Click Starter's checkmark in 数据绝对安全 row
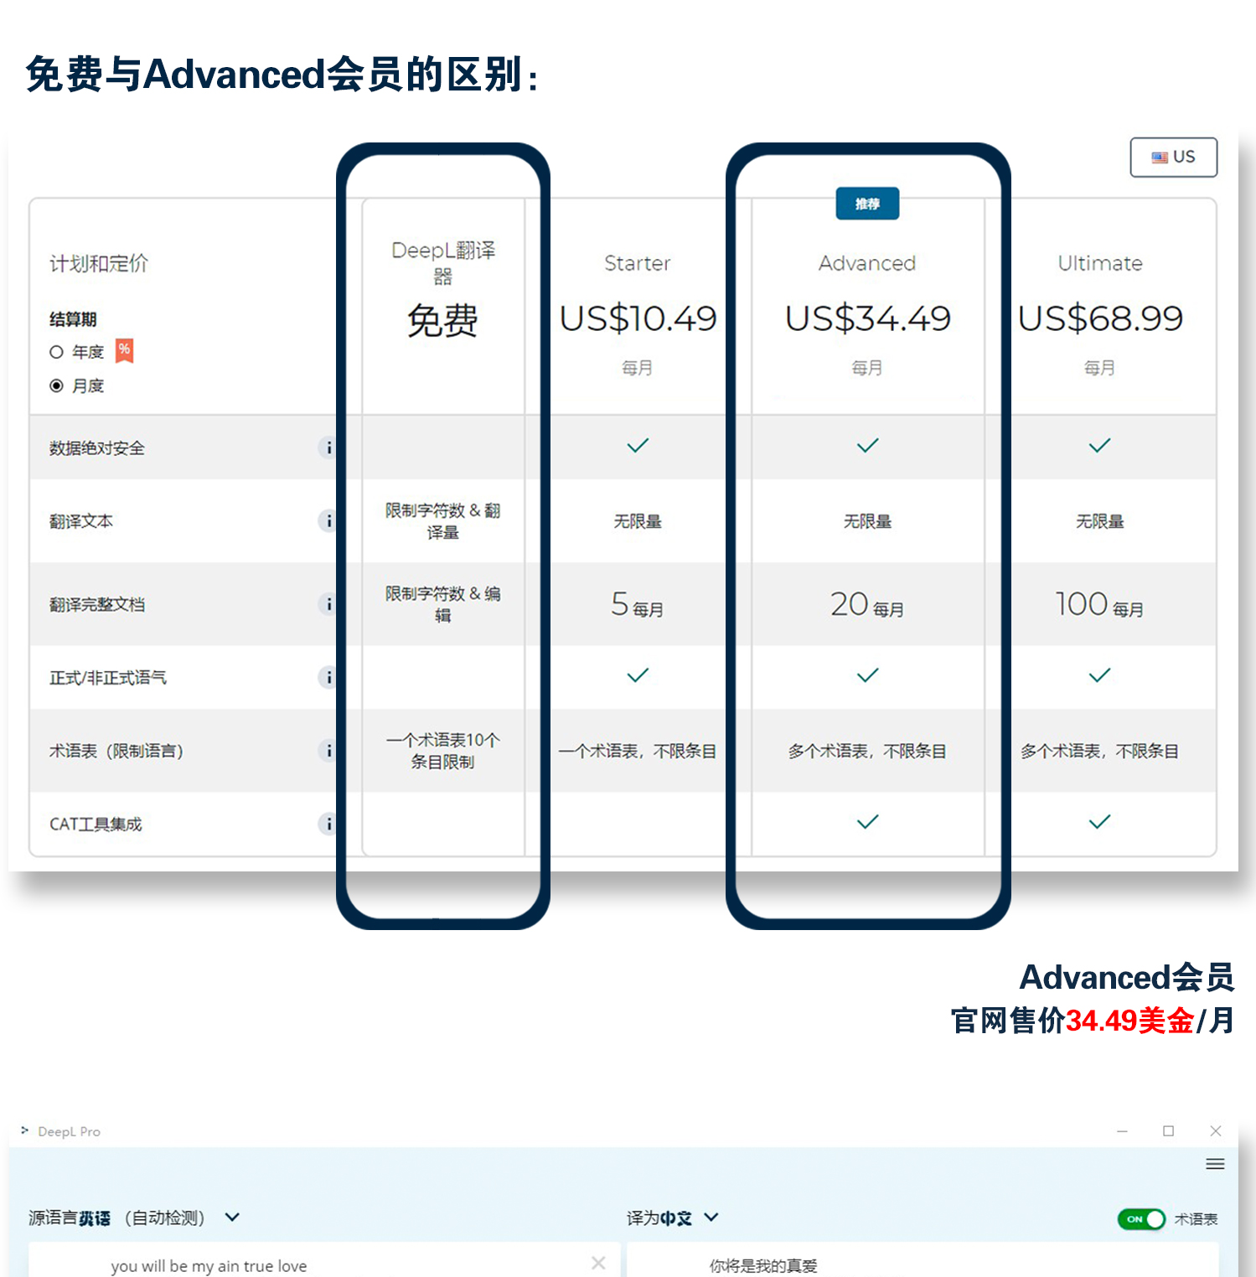Screen dimensions: 1256x1277 click(x=638, y=446)
